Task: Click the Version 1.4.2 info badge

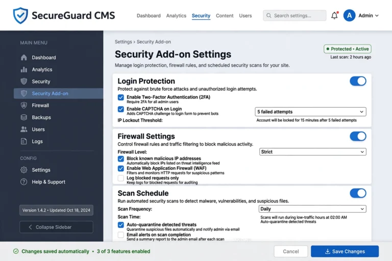Action: point(56,211)
